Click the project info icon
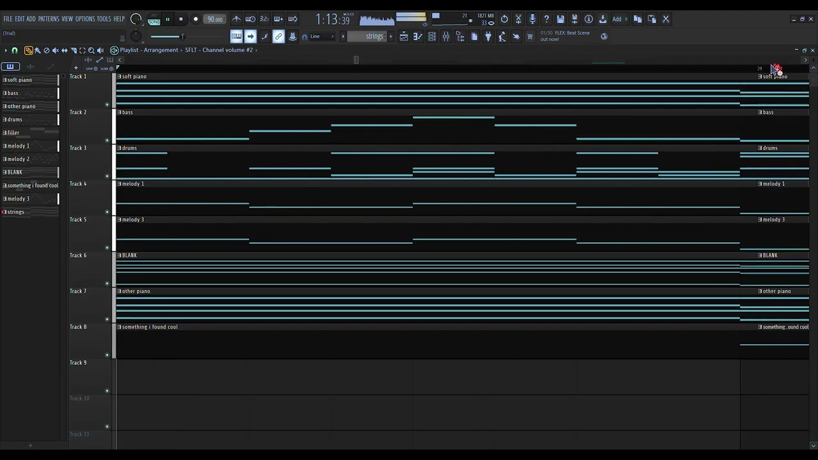 click(589, 19)
